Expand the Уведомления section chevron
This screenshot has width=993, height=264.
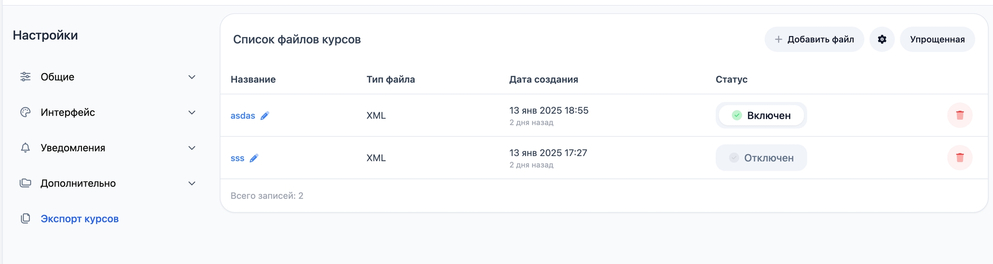[x=192, y=148]
